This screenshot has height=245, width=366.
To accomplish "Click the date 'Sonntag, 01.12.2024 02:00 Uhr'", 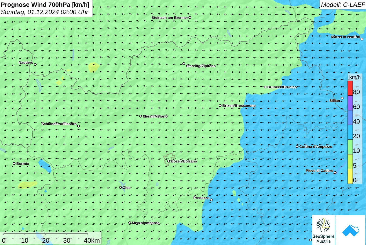I will click(44, 12).
